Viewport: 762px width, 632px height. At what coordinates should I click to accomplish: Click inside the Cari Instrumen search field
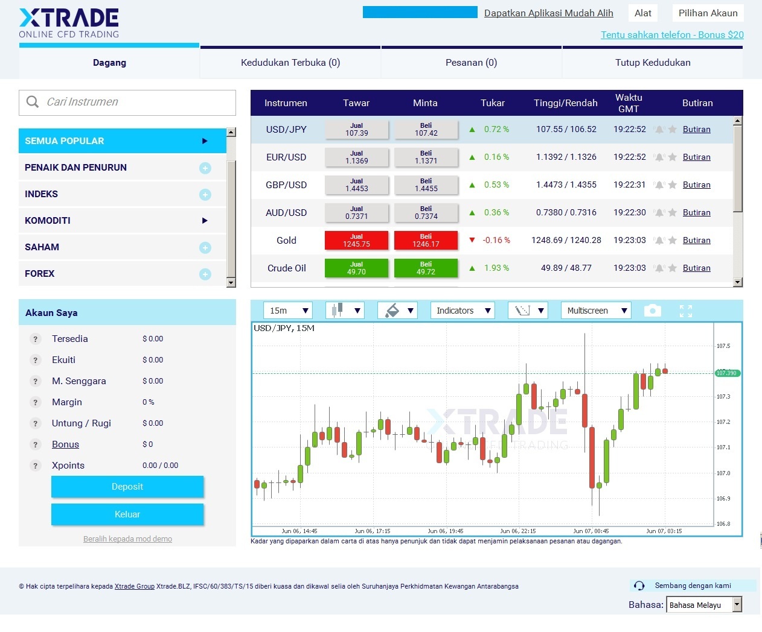click(x=133, y=102)
